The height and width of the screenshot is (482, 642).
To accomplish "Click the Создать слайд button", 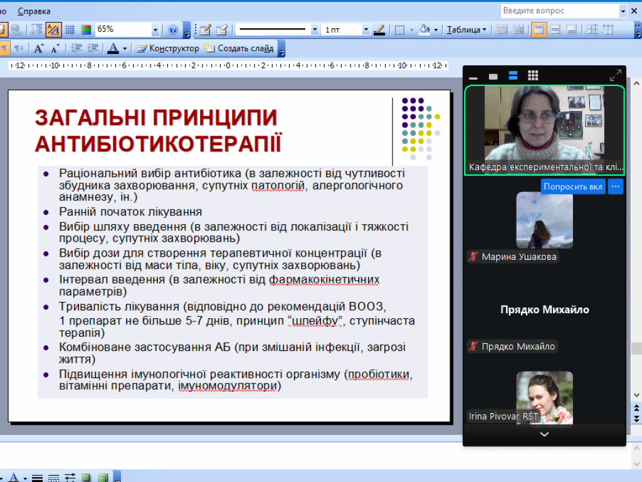I will [239, 48].
